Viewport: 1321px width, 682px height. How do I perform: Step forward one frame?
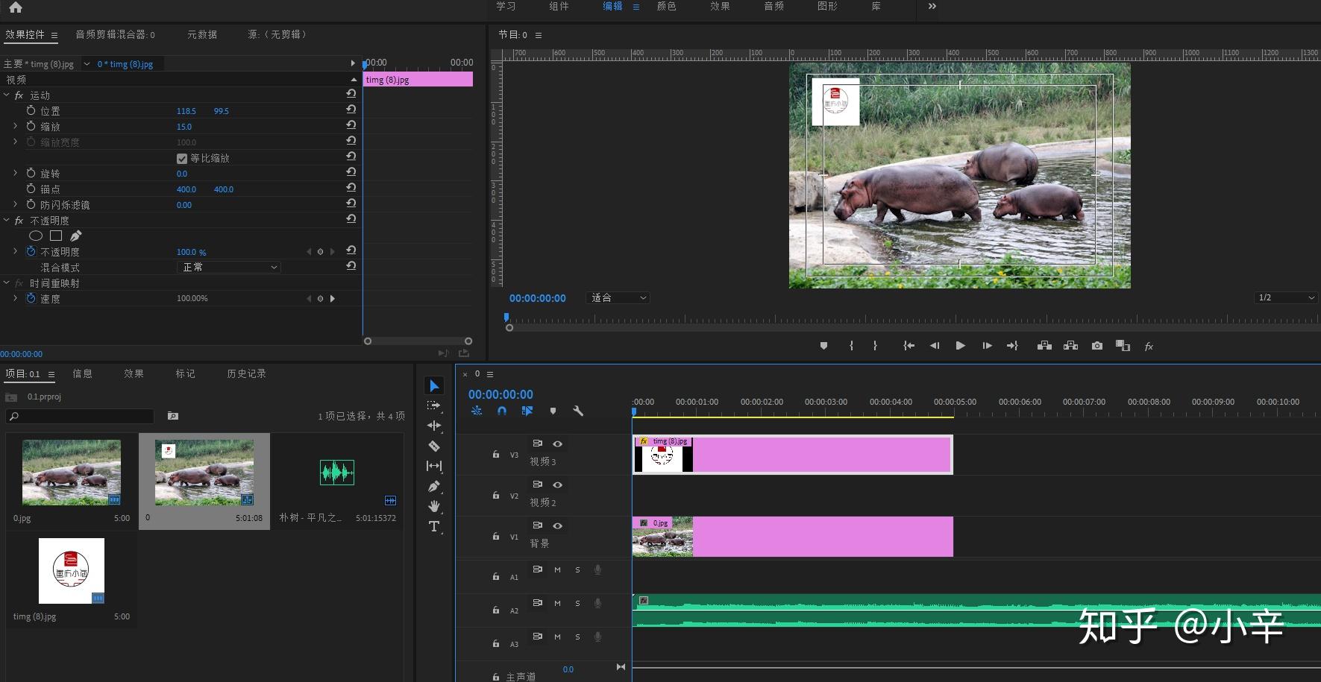tap(987, 346)
